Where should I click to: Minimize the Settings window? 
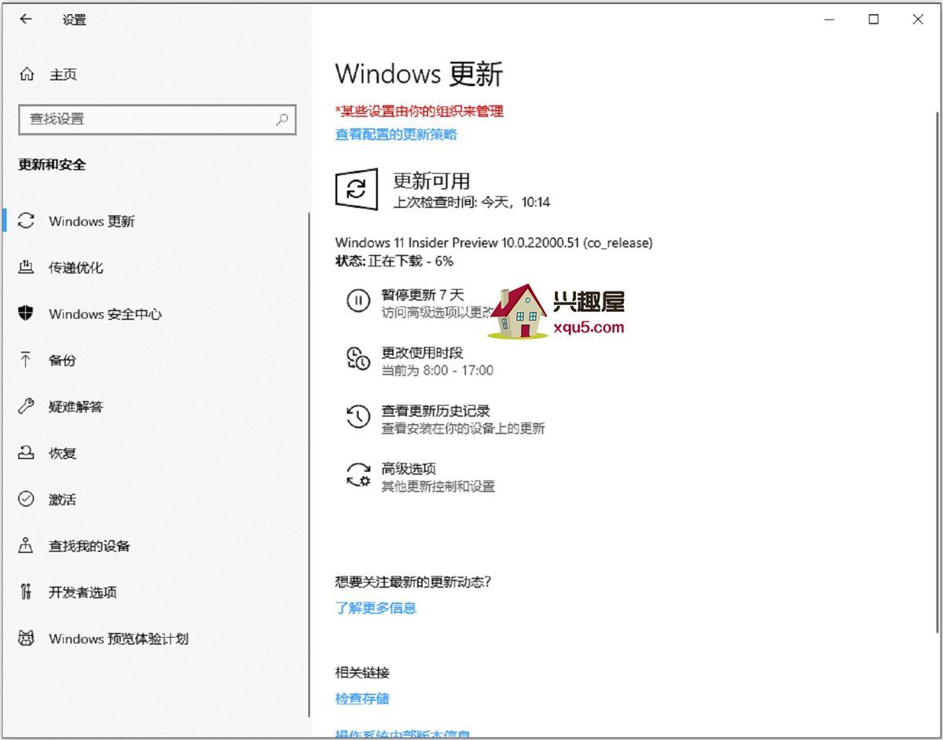click(x=830, y=20)
